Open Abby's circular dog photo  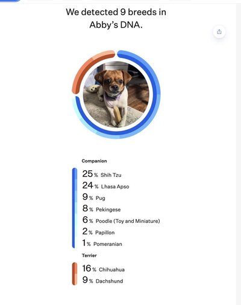pos(116,94)
